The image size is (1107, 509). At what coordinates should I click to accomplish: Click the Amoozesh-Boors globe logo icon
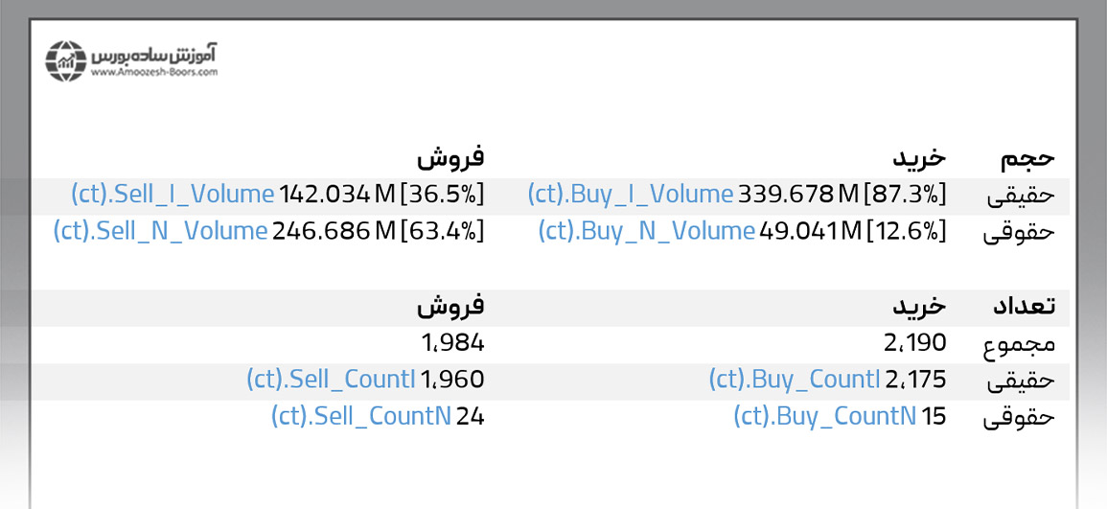[x=65, y=60]
